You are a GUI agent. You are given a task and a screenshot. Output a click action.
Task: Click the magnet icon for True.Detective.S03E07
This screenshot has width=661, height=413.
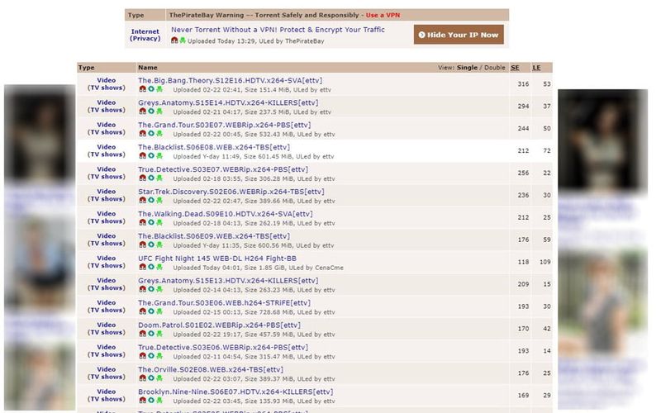142,178
